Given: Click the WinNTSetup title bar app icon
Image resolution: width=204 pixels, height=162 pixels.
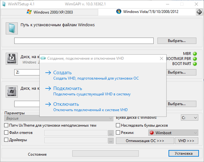Looking at the screenshot, I should point(4,4).
